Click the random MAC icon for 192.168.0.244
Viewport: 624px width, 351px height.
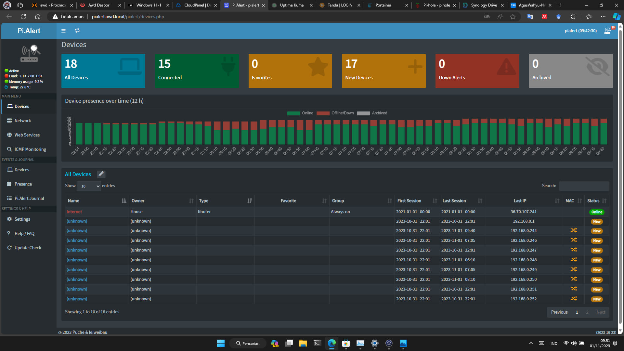[x=574, y=230]
